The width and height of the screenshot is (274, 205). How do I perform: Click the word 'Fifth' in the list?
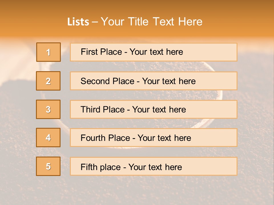pyautogui.click(x=88, y=167)
